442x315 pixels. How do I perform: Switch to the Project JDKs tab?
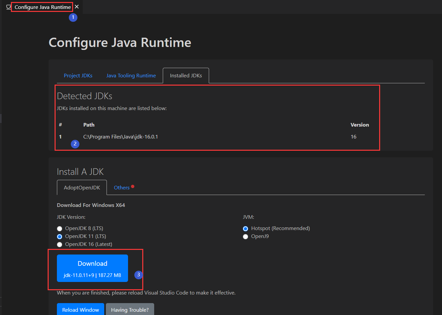point(78,75)
